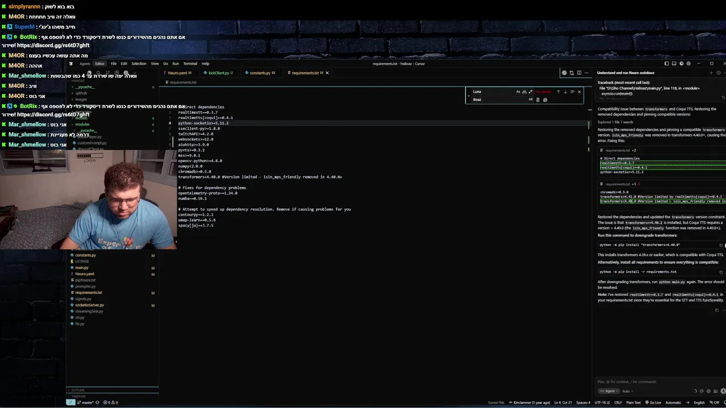Click the Replace button icon
726x408 pixels.
pyautogui.click(x=538, y=100)
